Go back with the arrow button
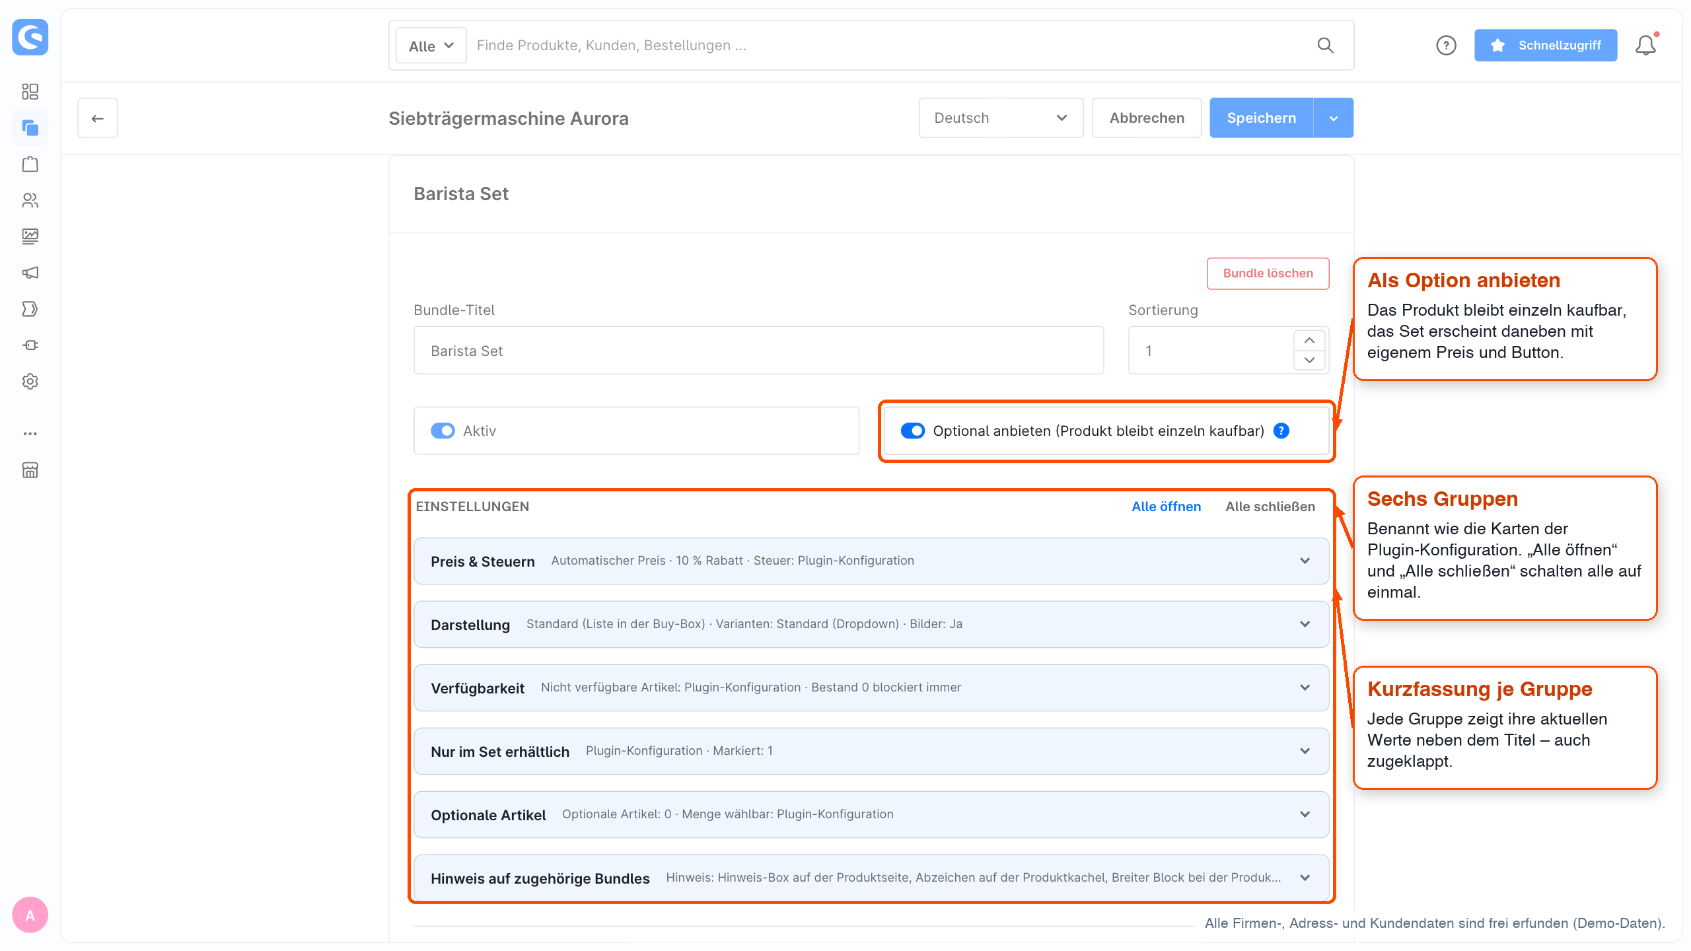This screenshot has height=951, width=1691. coord(98,118)
